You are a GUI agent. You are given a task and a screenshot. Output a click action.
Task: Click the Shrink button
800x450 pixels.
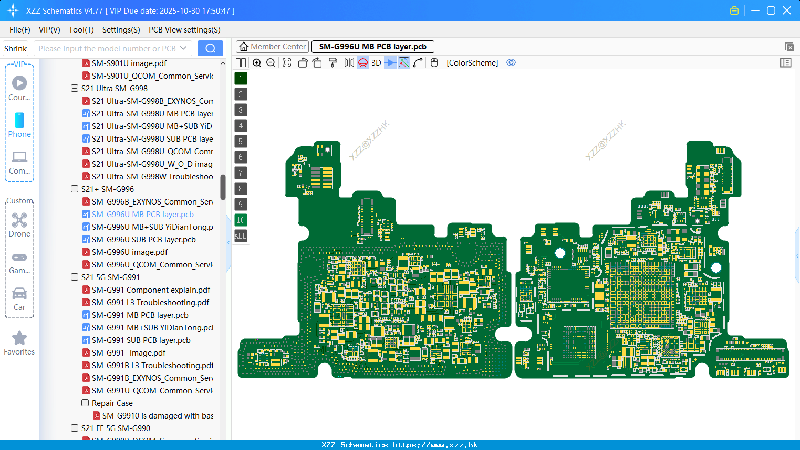coord(15,48)
